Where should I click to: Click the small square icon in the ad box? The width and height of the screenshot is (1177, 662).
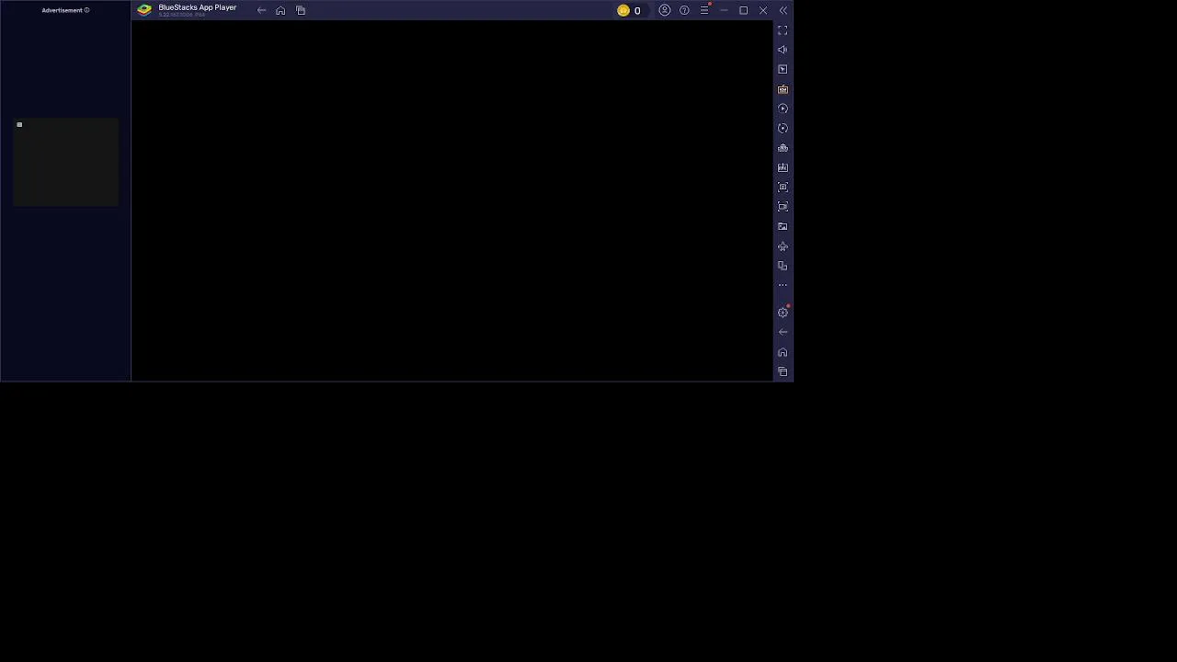[x=19, y=124]
